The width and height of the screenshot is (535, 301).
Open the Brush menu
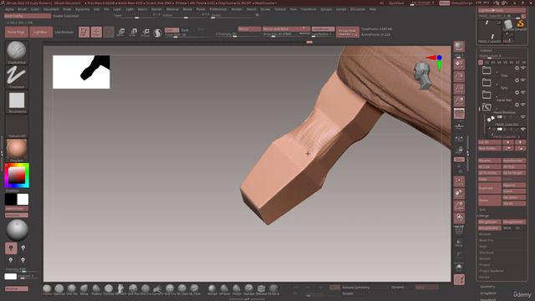23,9
